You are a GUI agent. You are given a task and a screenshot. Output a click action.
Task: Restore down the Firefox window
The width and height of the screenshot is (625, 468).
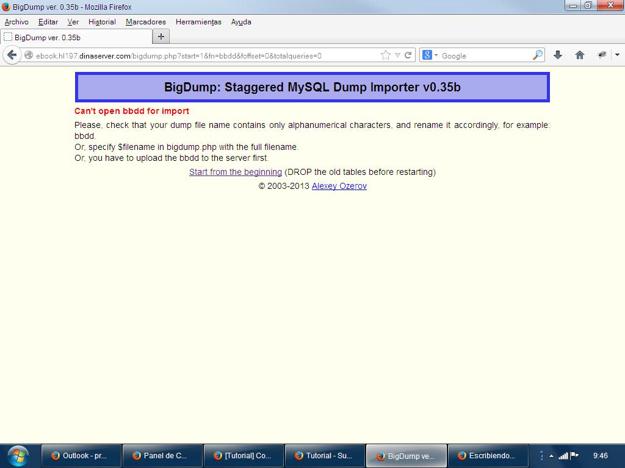(588, 5)
